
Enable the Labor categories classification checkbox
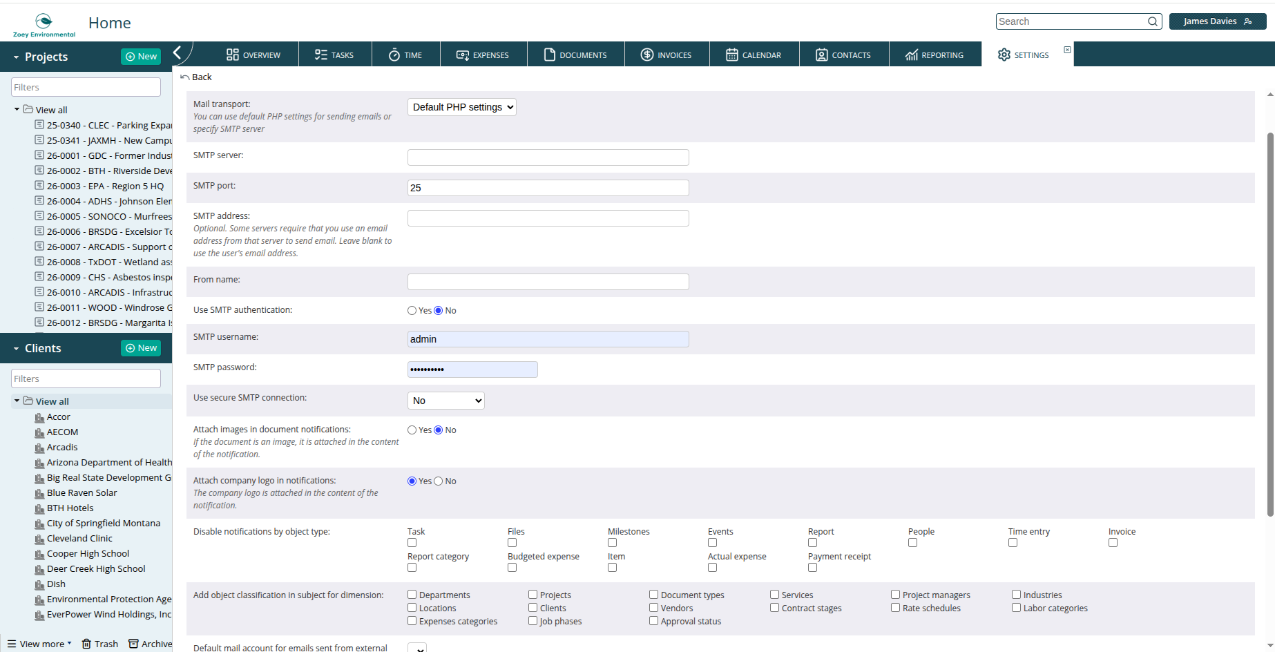(1017, 608)
